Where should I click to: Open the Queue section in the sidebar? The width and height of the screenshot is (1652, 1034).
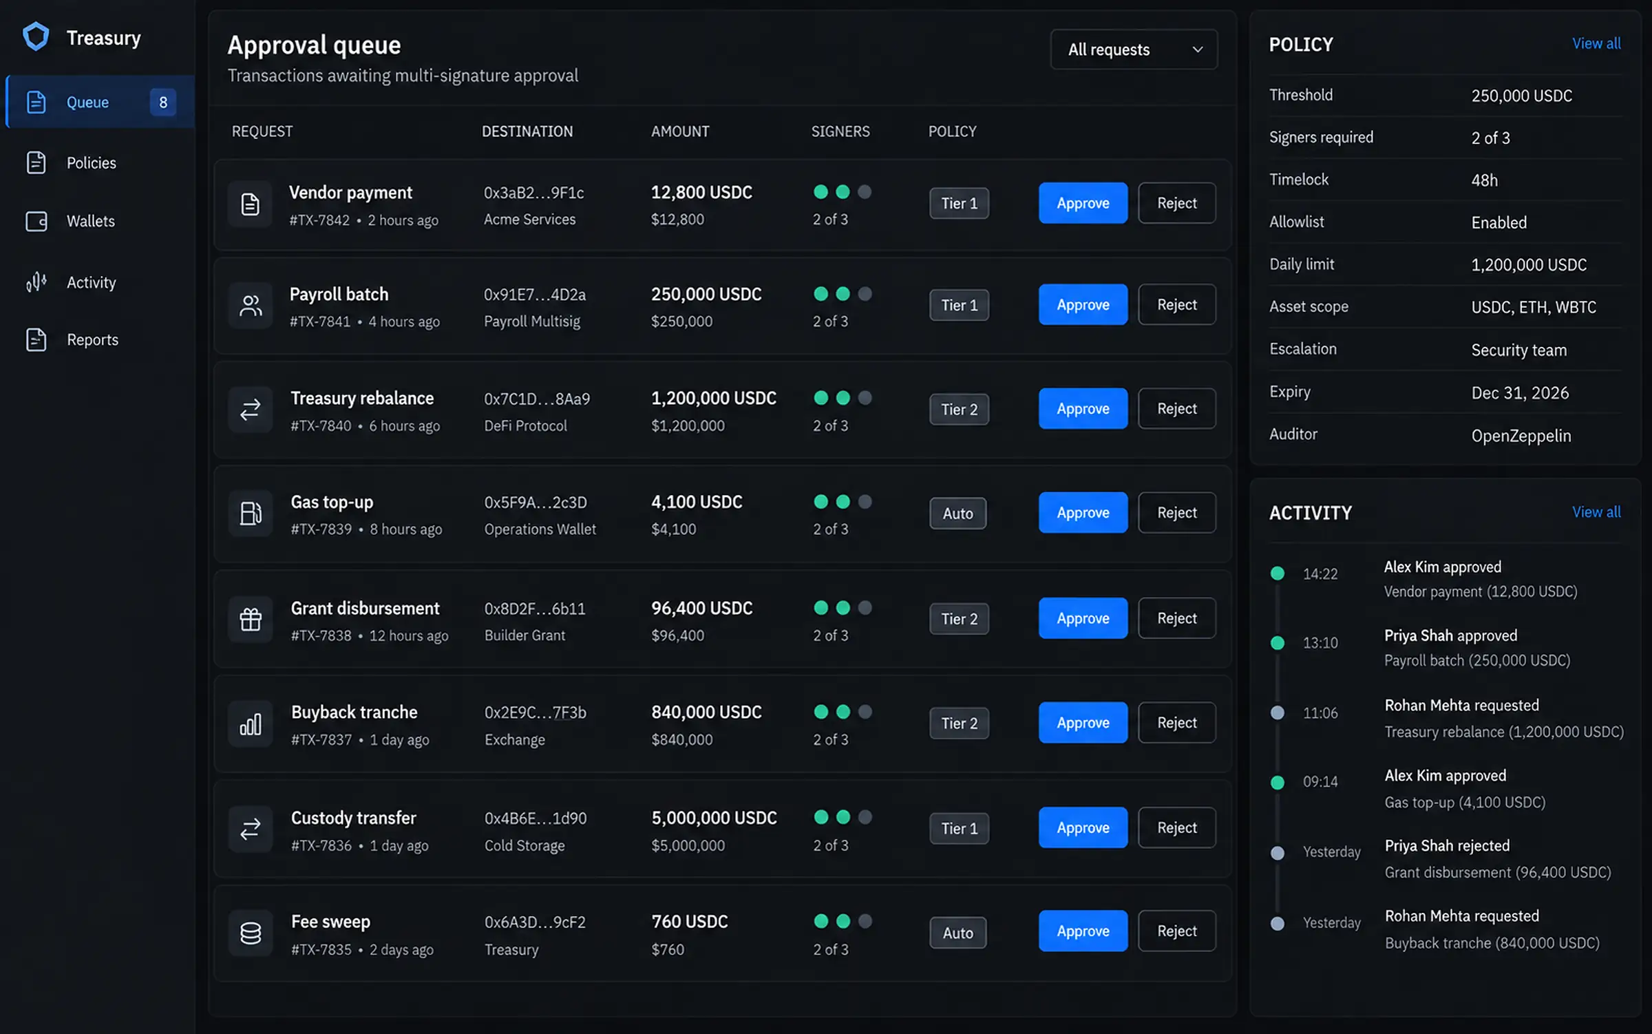click(100, 102)
